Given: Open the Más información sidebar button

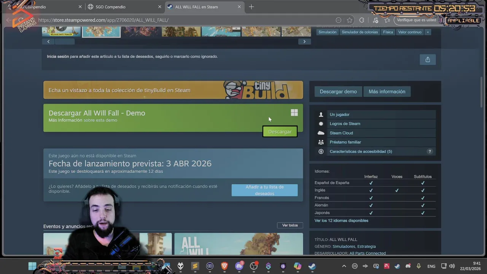Looking at the screenshot, I should (387, 92).
